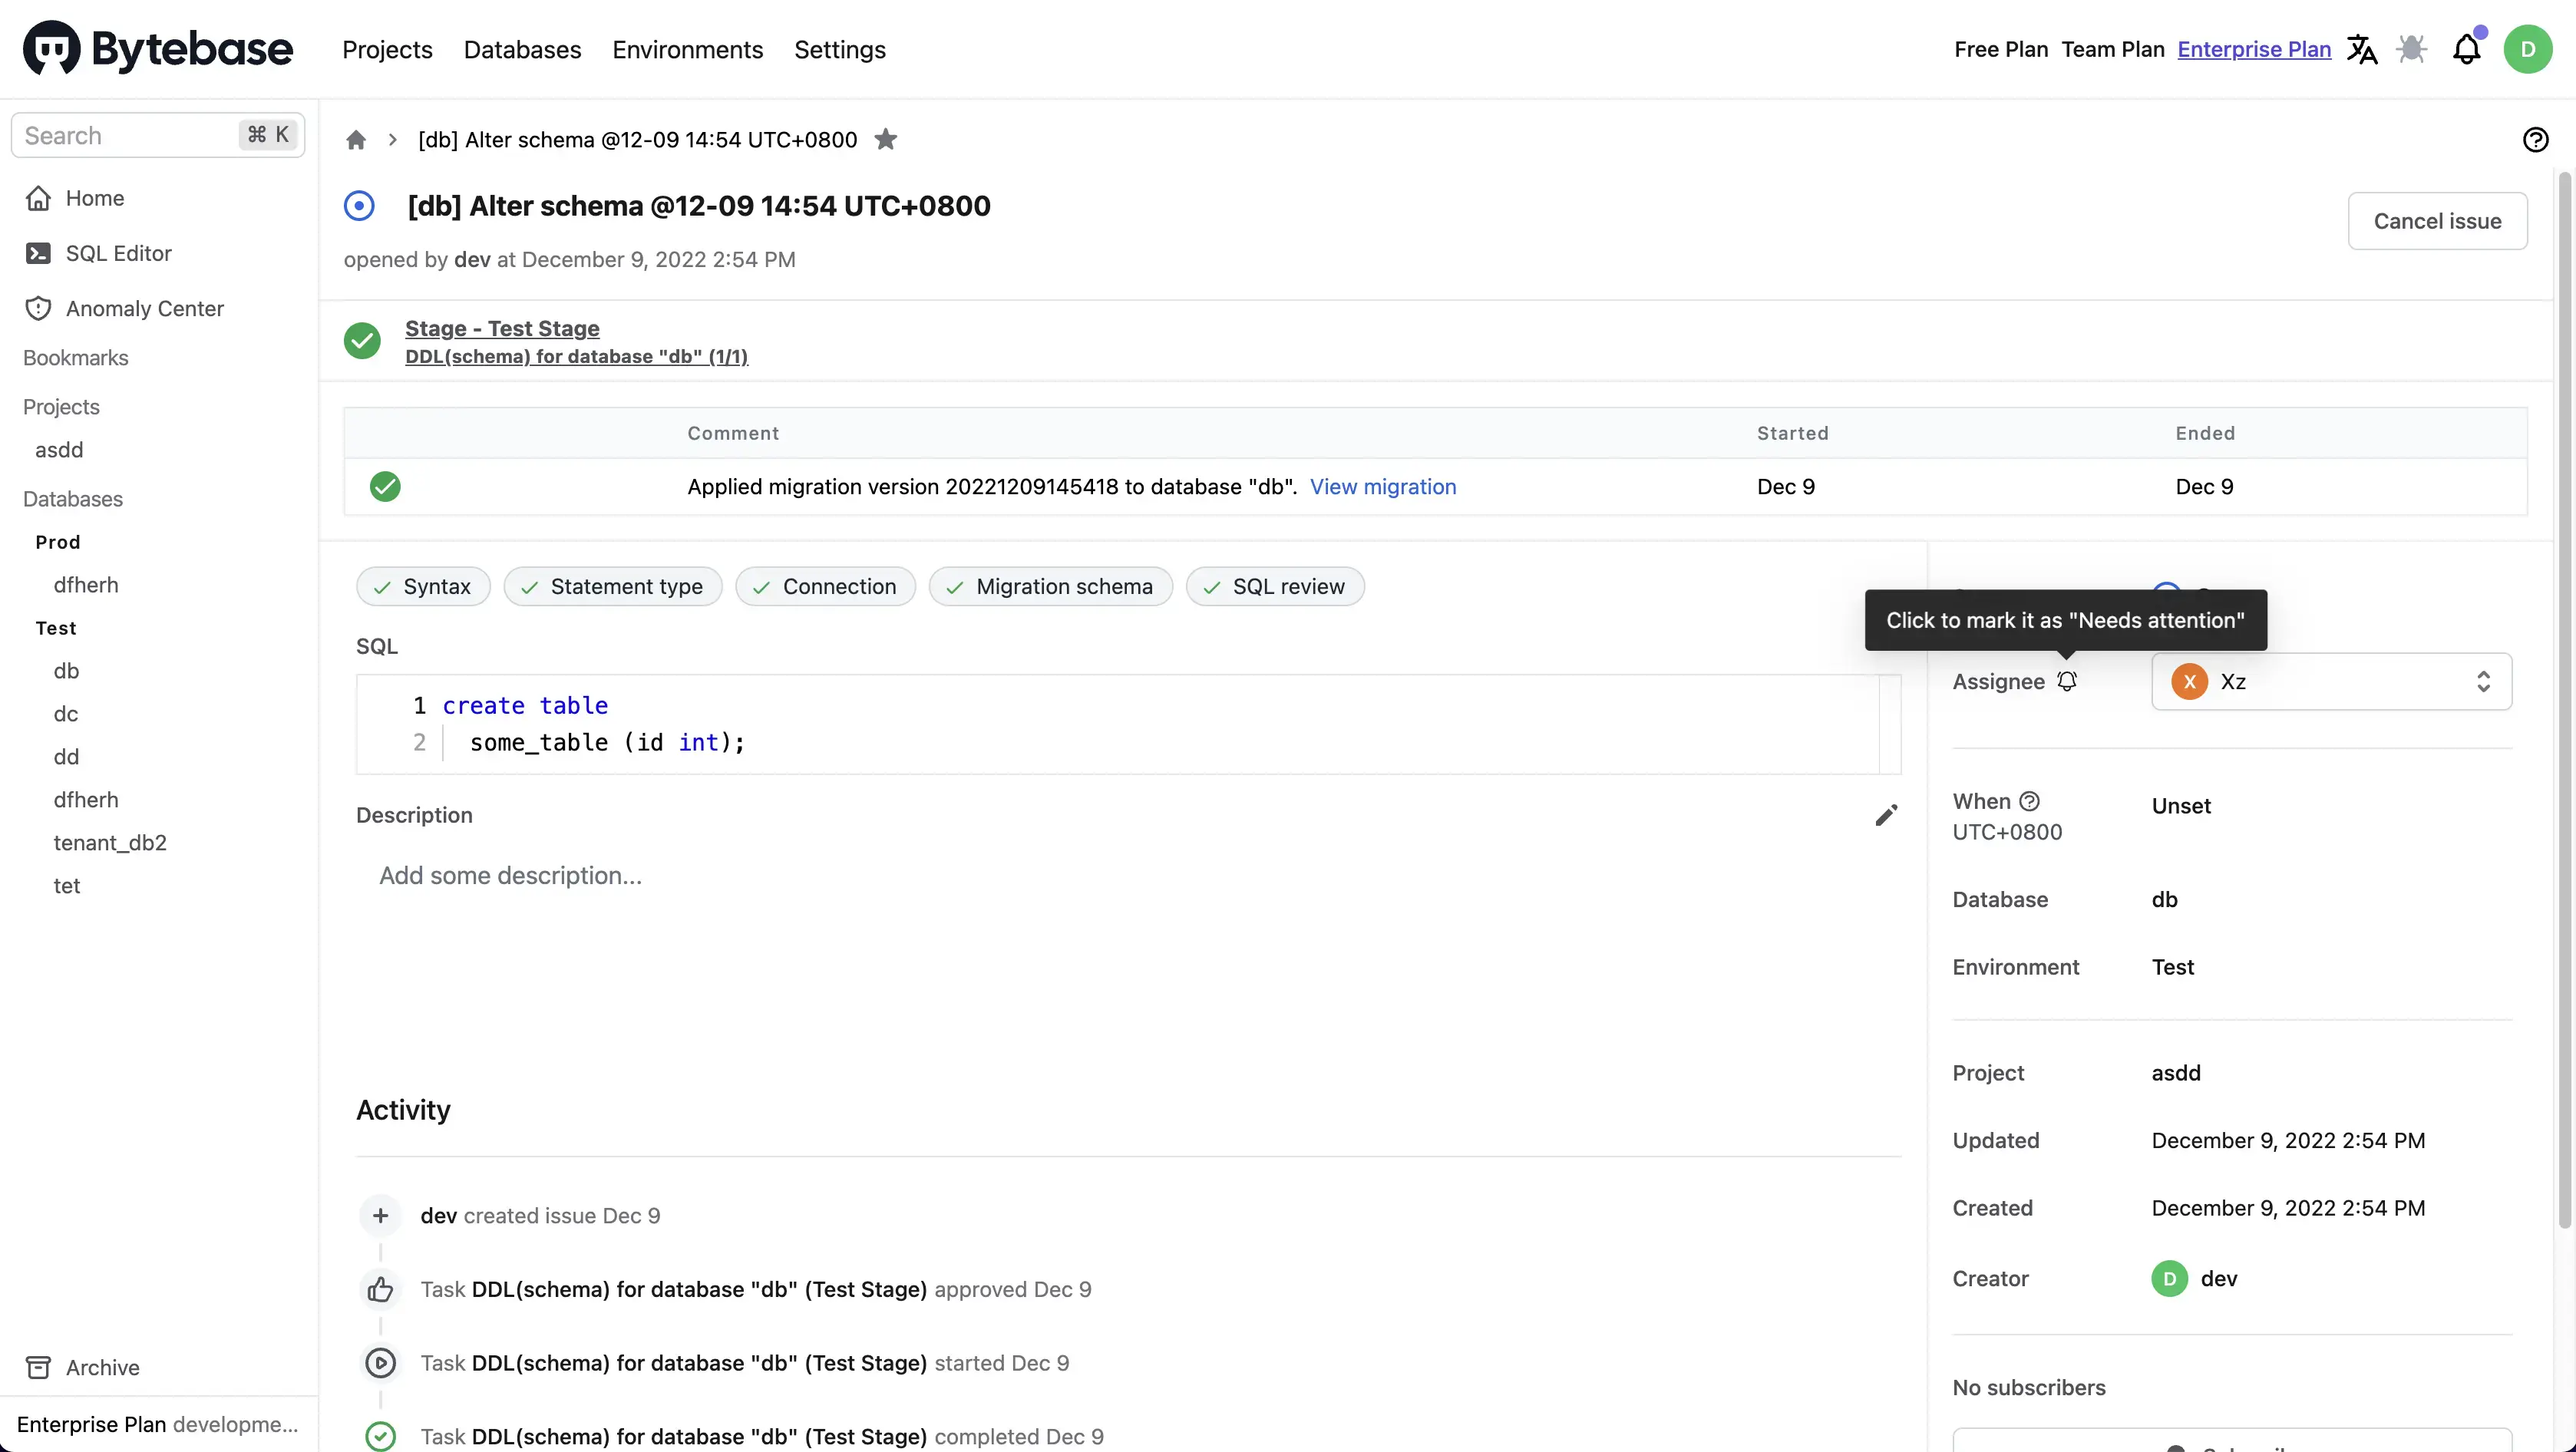Open the notification bell inbox
Viewport: 2576px width, 1452px height.
pyautogui.click(x=2466, y=50)
